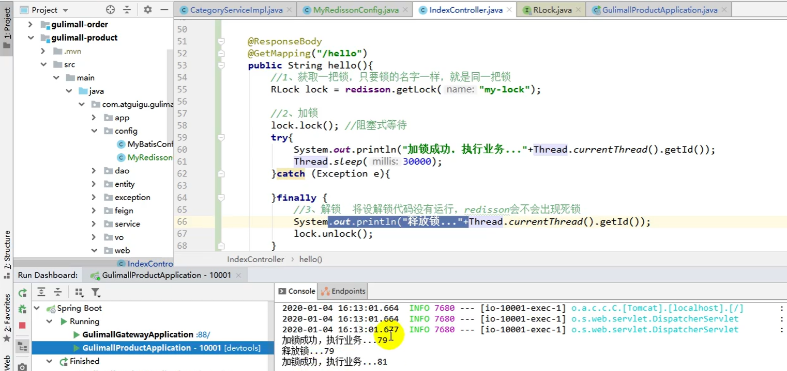Select MyRedisson class in project tree
This screenshot has width=787, height=371.
tap(145, 157)
